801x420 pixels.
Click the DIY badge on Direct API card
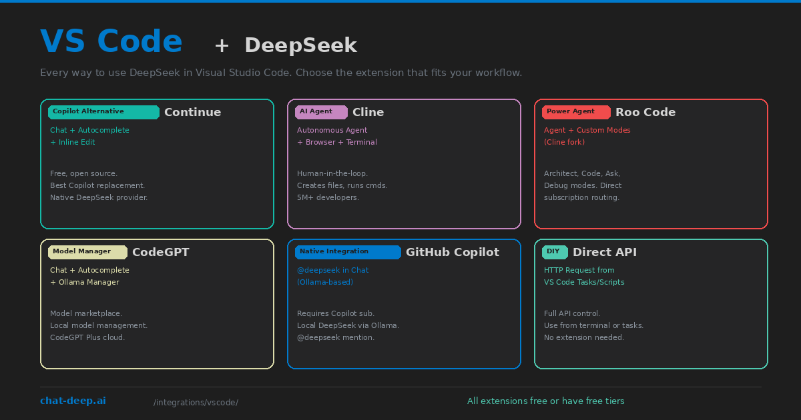pyautogui.click(x=555, y=252)
